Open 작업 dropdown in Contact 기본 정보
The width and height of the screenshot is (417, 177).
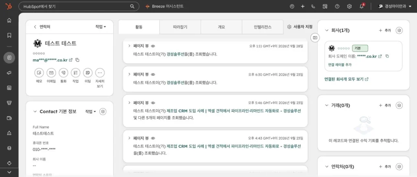click(90, 111)
